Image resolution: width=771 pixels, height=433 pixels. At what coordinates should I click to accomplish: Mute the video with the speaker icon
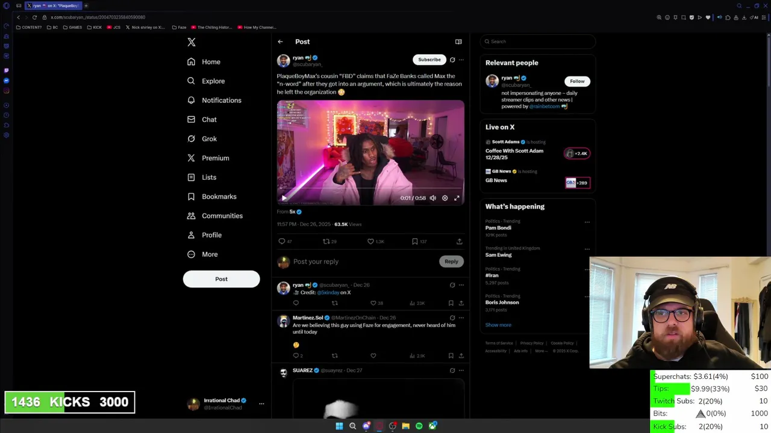432,198
